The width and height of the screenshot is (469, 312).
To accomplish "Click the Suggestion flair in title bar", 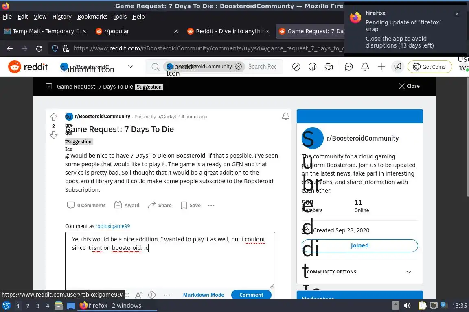I will (x=149, y=87).
